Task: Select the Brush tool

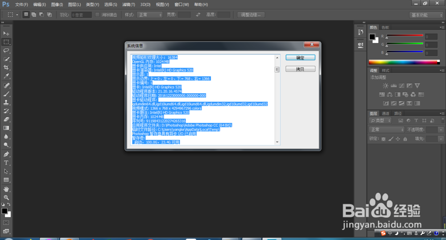Action: point(6,94)
